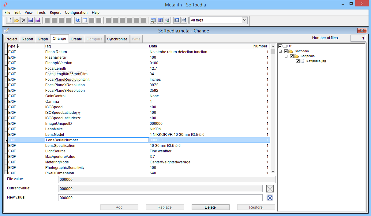Viewport: 371px width, 216px height.
Task: Open the View menu
Action: [x=28, y=13]
